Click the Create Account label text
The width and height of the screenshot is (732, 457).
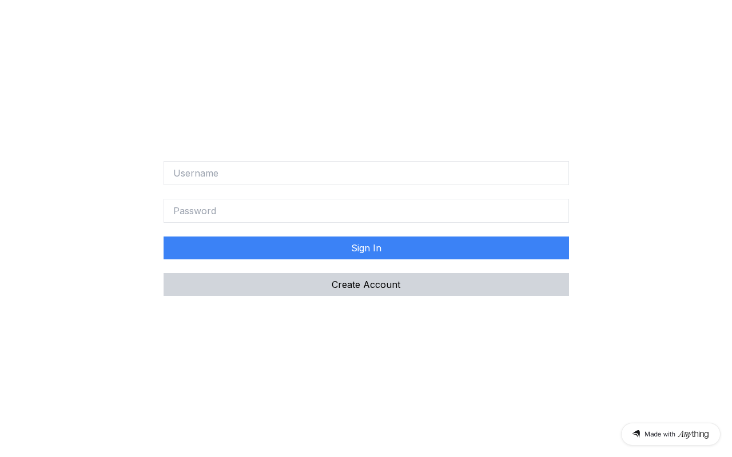tap(366, 284)
